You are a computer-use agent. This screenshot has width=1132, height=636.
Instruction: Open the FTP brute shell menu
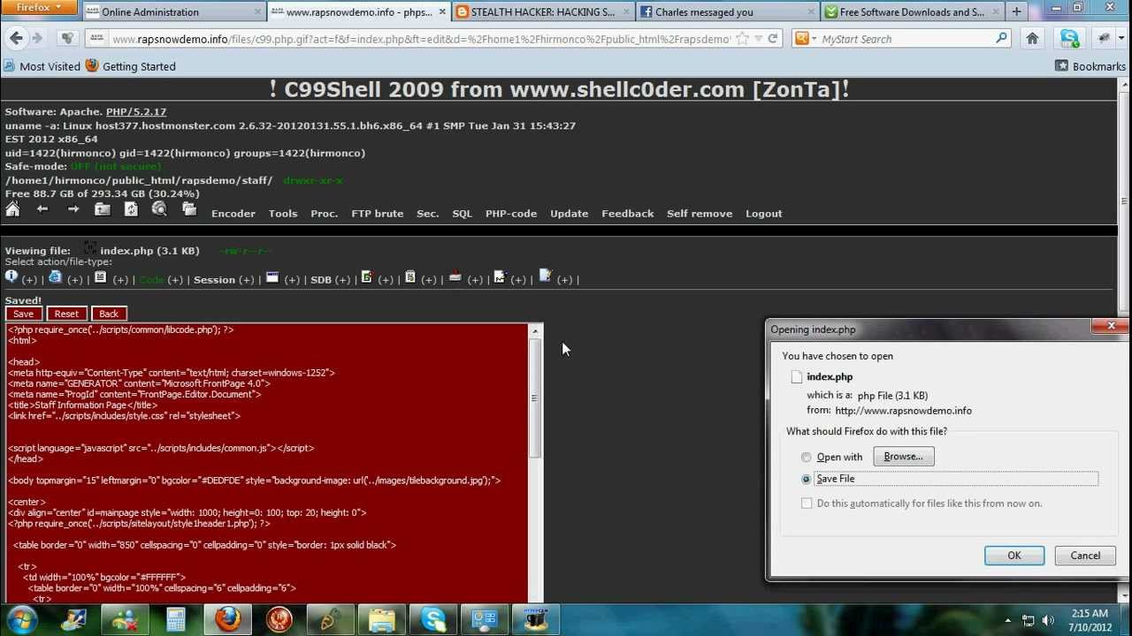pos(377,214)
